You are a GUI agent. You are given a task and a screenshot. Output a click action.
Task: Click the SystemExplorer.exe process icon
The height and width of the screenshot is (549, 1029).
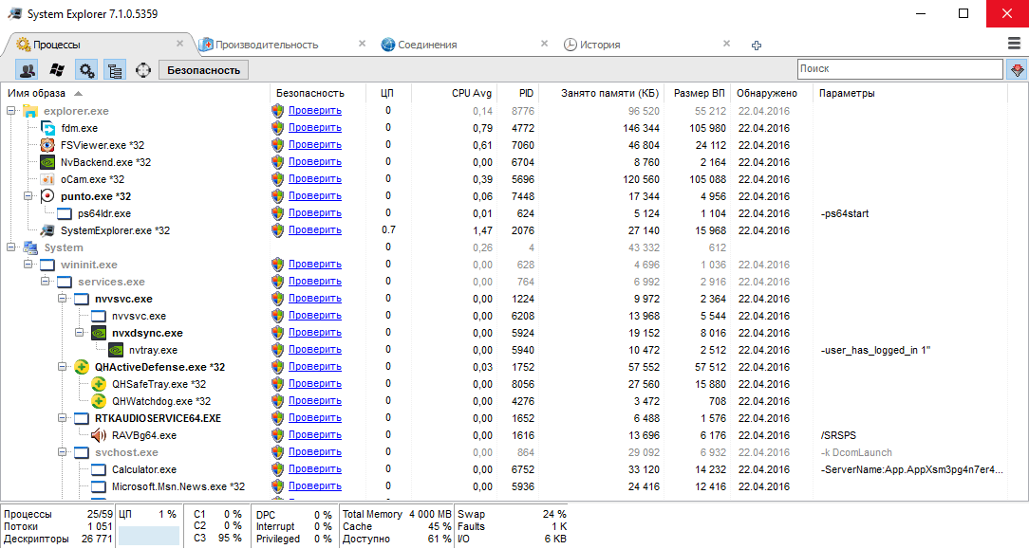(47, 230)
